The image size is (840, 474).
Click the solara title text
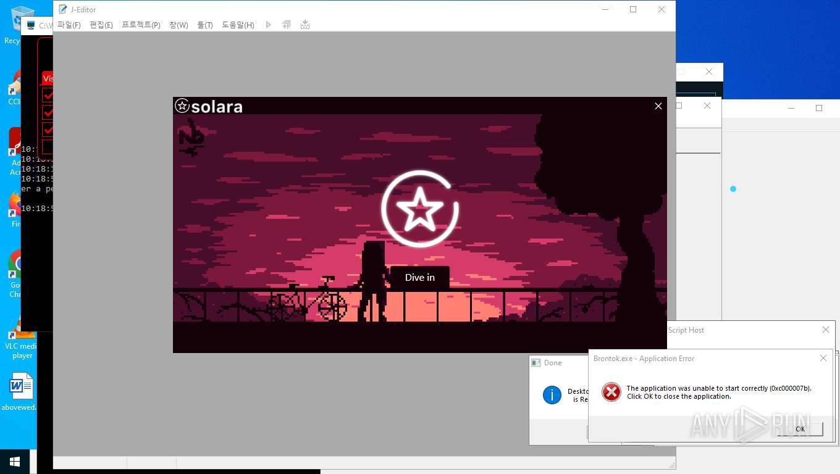(x=217, y=107)
